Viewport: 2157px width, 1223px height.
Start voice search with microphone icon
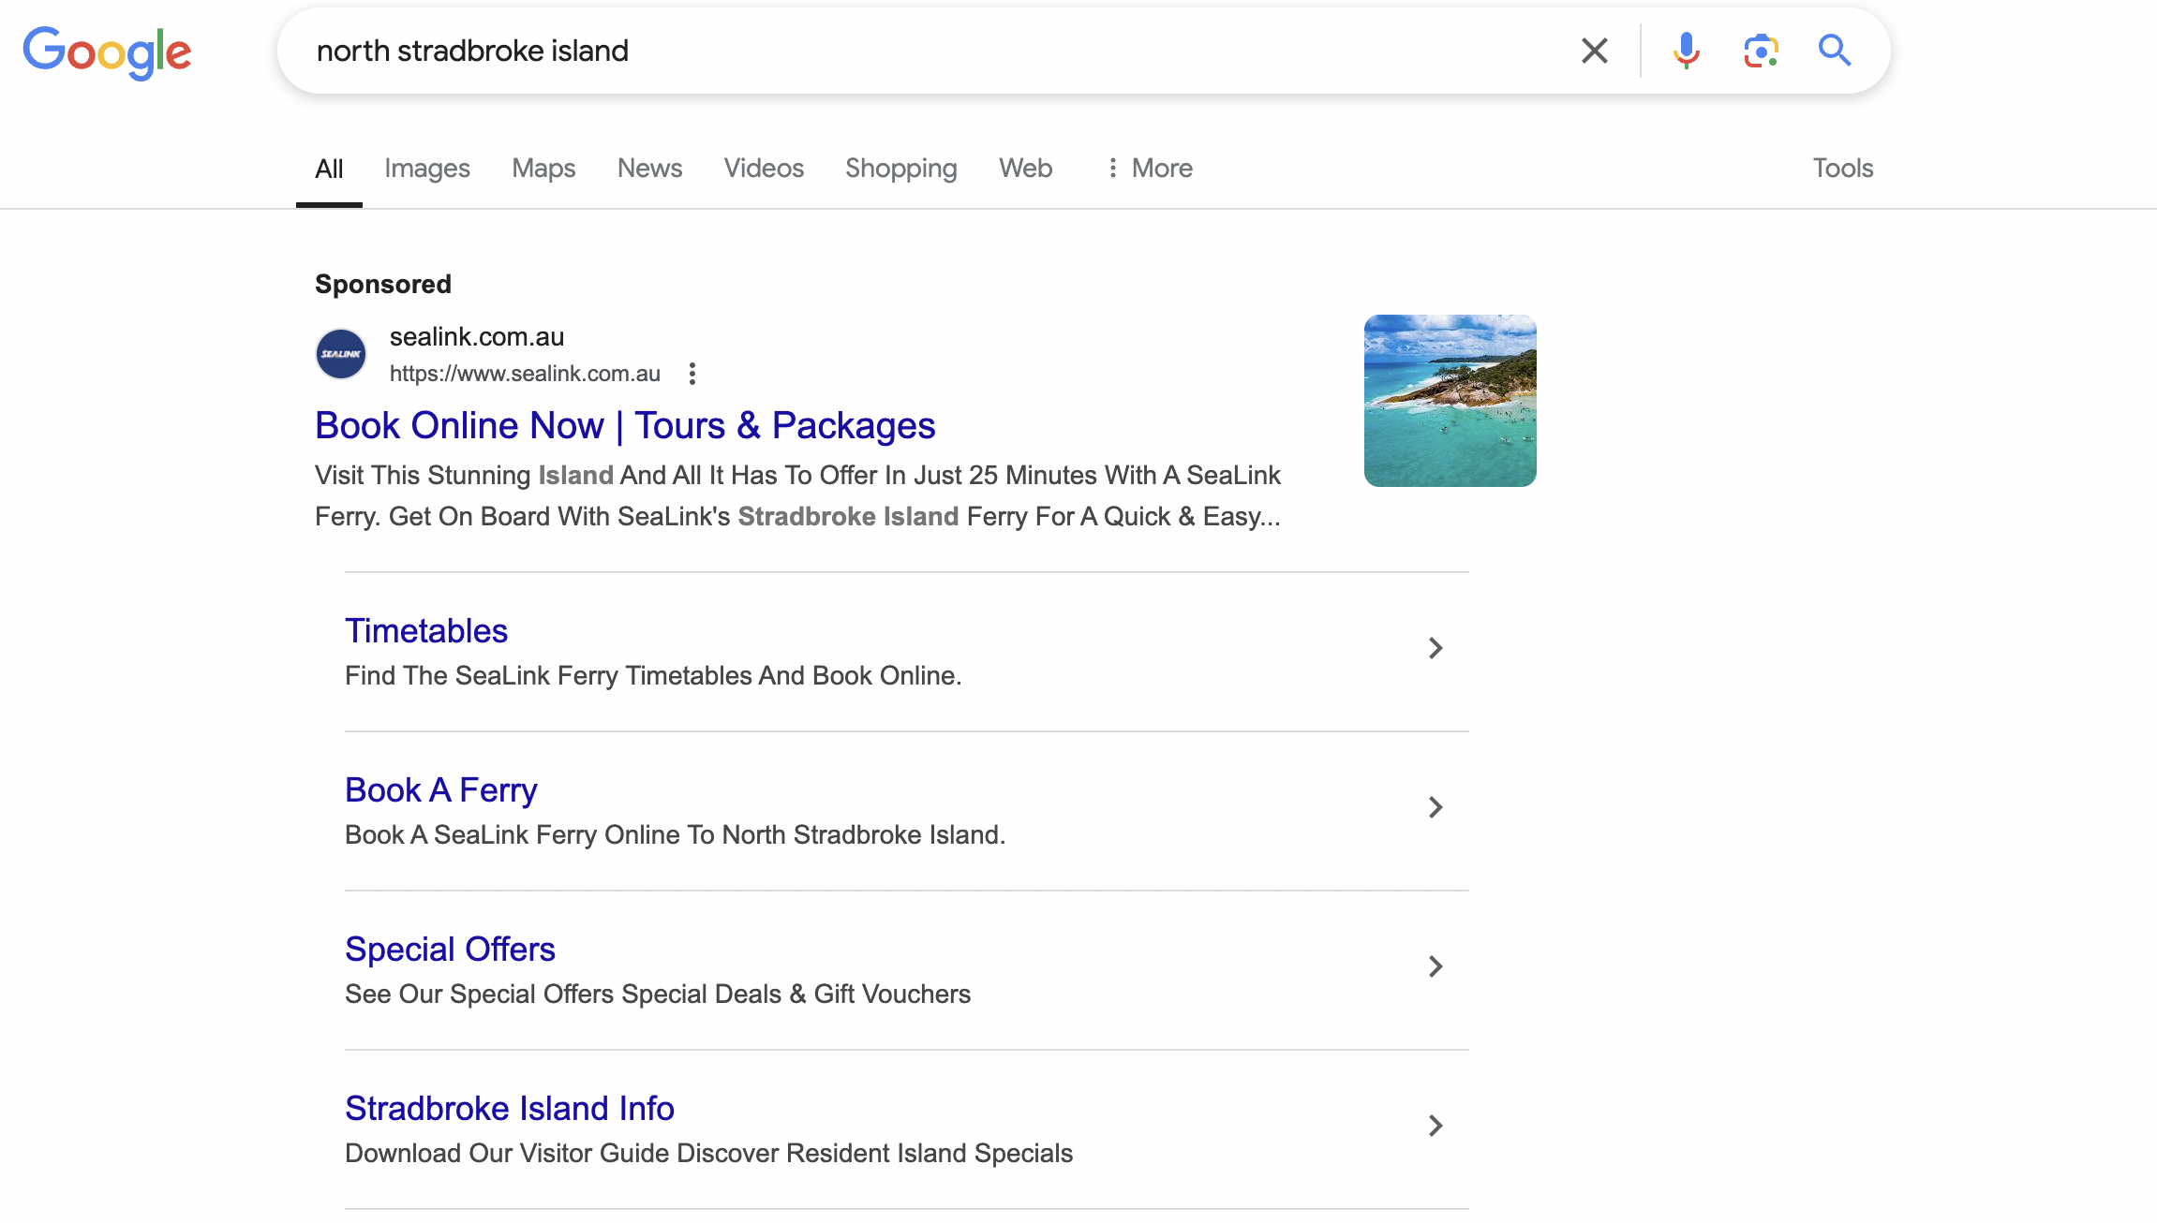1686,51
